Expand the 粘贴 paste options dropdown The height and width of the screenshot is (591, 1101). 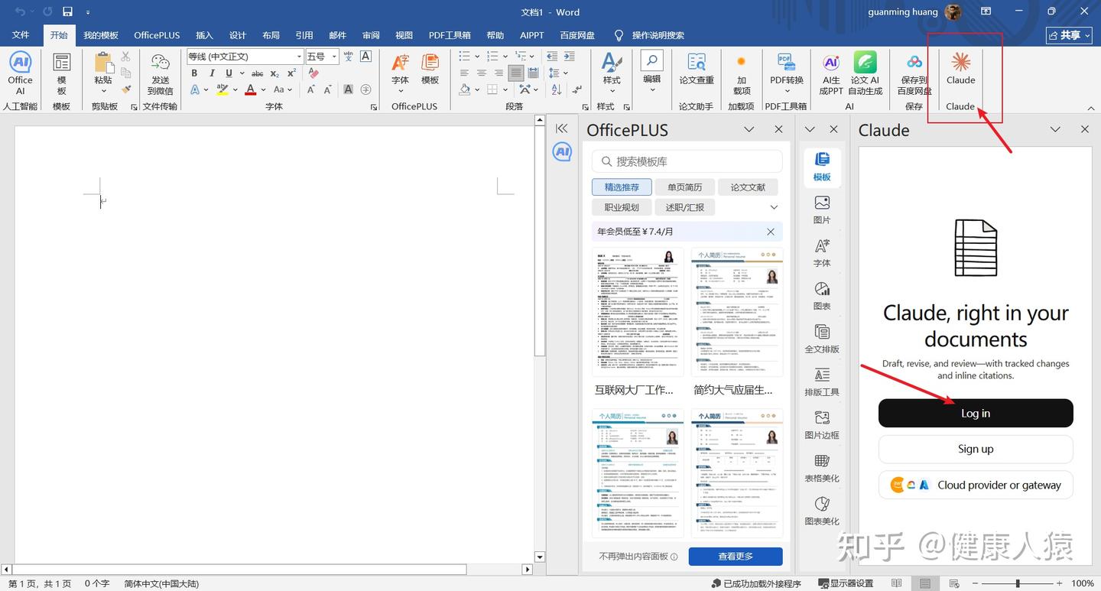coord(103,89)
